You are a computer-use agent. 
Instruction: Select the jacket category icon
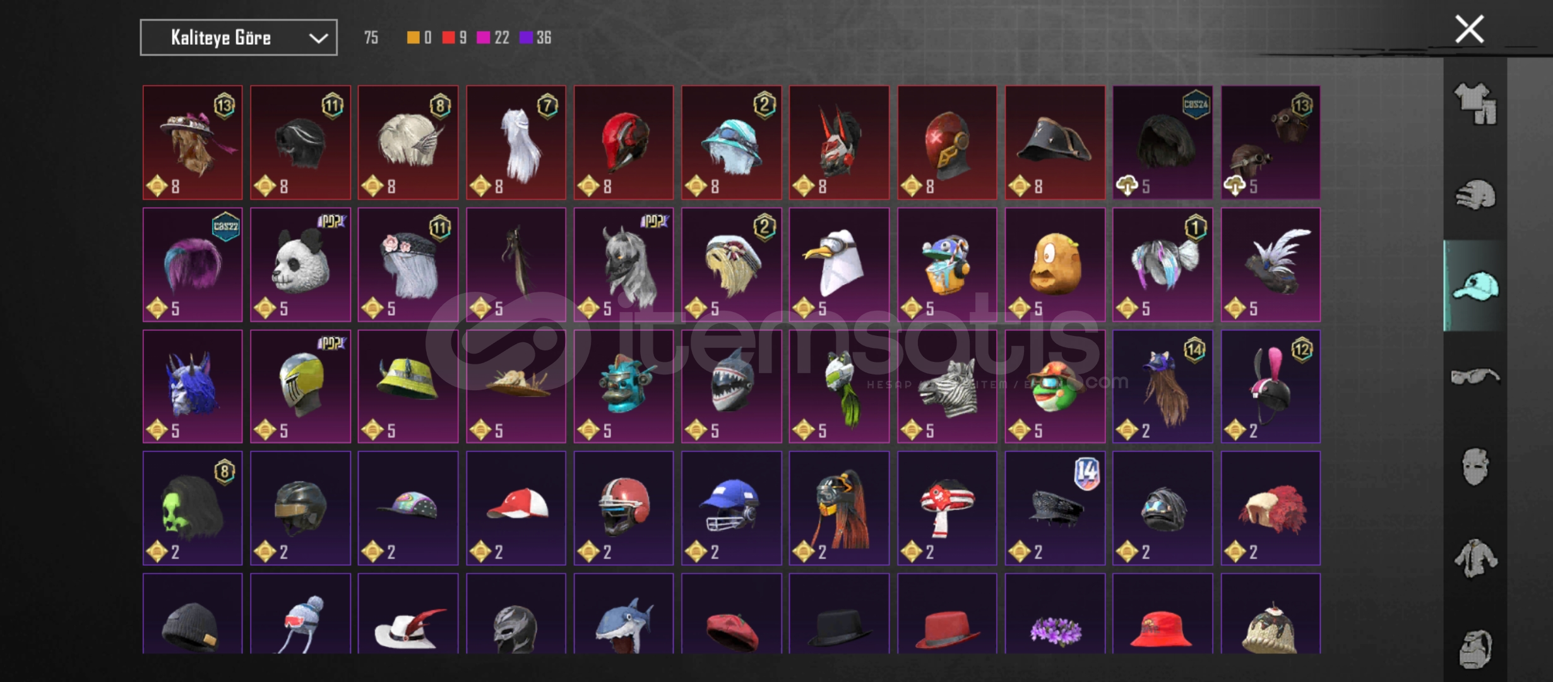click(x=1475, y=558)
